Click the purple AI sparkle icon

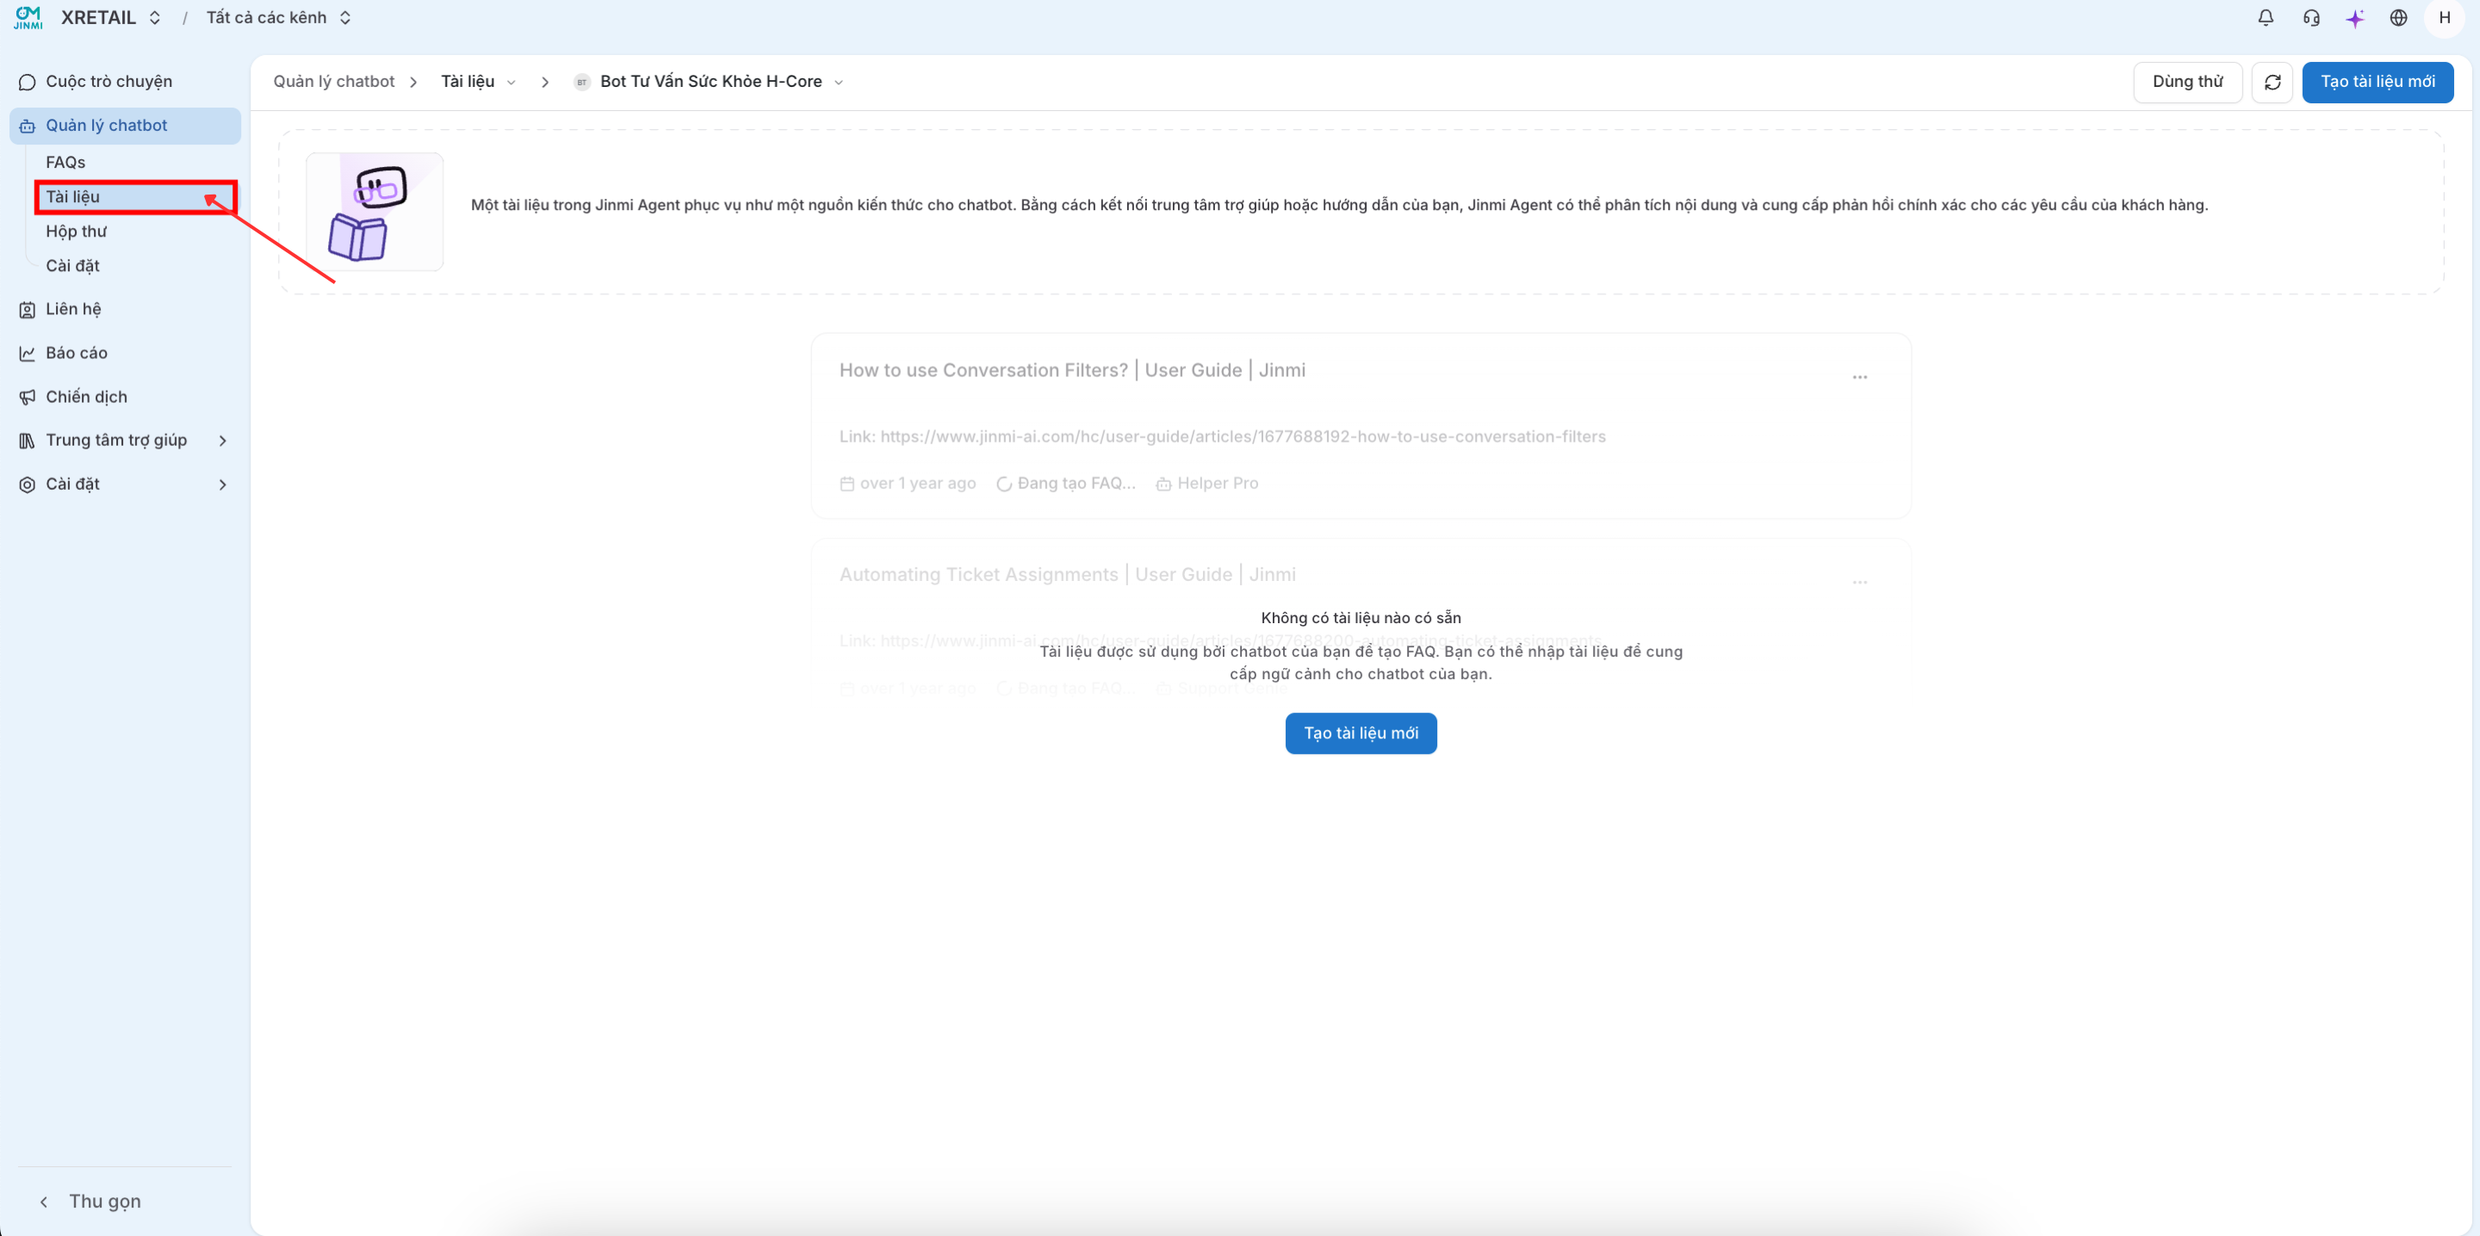coord(2355,17)
